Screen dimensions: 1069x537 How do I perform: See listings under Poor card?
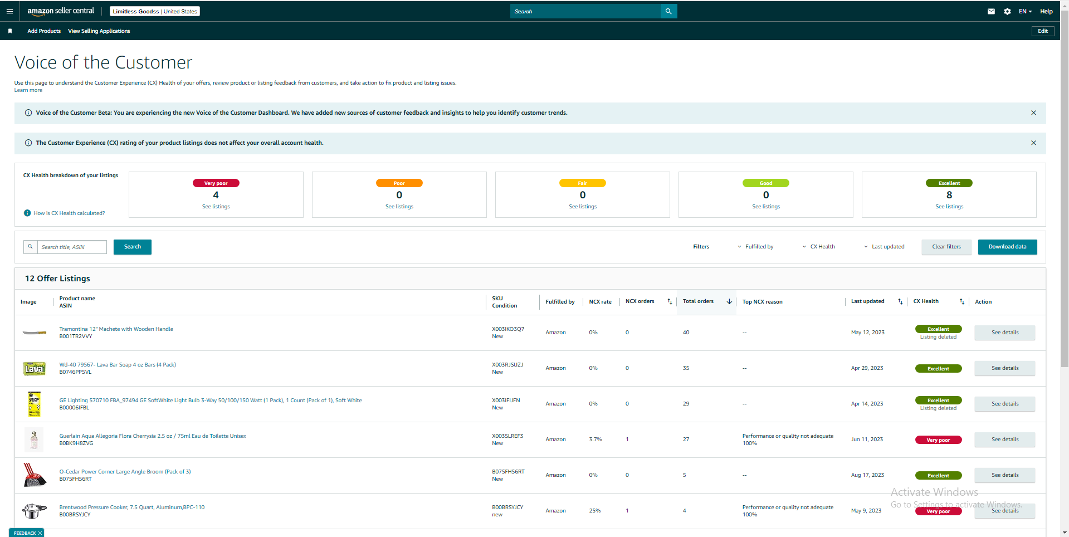[399, 207]
